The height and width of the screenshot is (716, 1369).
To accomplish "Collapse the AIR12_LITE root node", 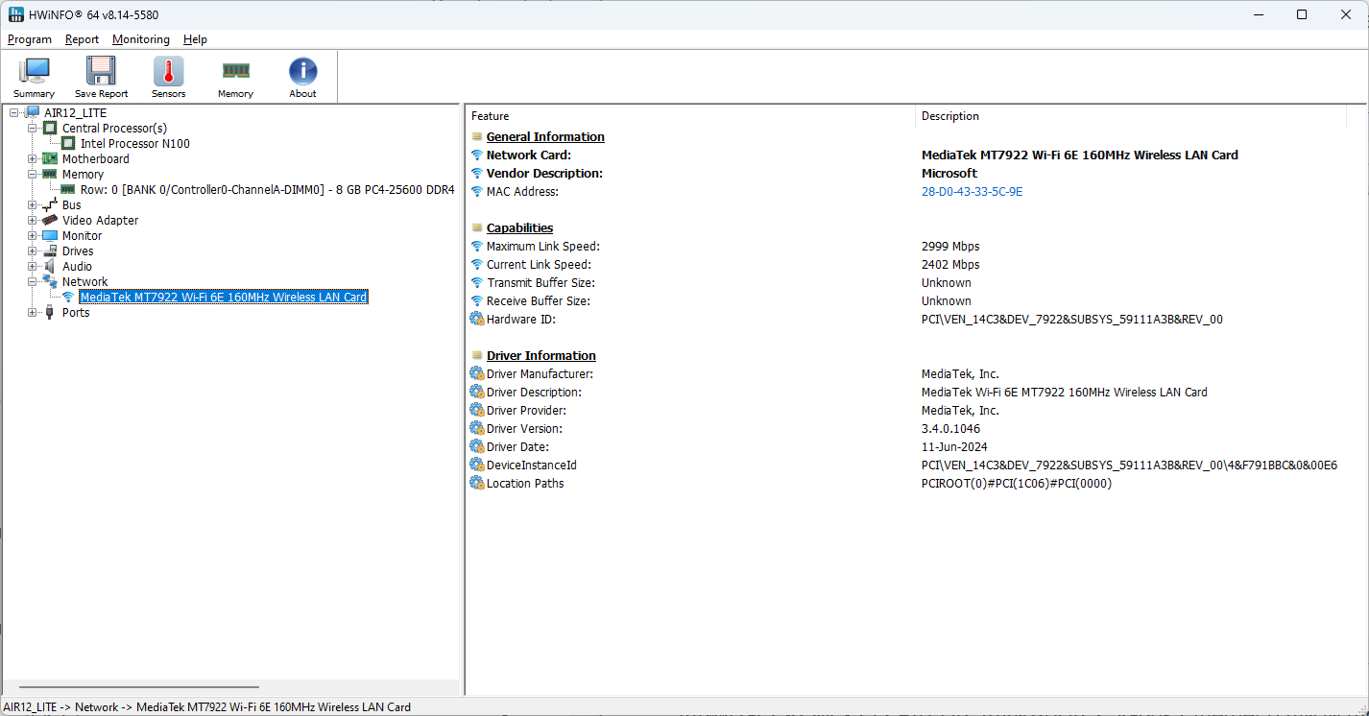I will pyautogui.click(x=14, y=113).
